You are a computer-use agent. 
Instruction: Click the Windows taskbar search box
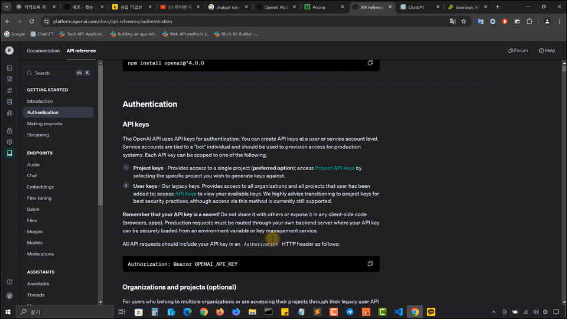(x=65, y=312)
